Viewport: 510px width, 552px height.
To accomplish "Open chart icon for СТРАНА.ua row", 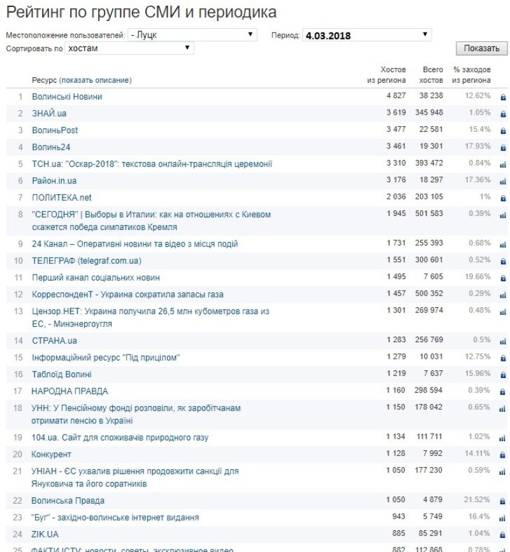I will [x=503, y=342].
